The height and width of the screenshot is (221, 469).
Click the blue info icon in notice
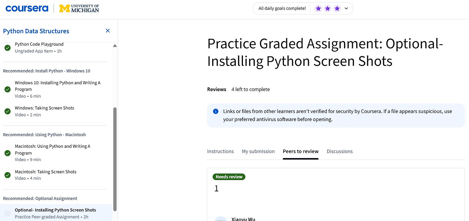coord(216,111)
